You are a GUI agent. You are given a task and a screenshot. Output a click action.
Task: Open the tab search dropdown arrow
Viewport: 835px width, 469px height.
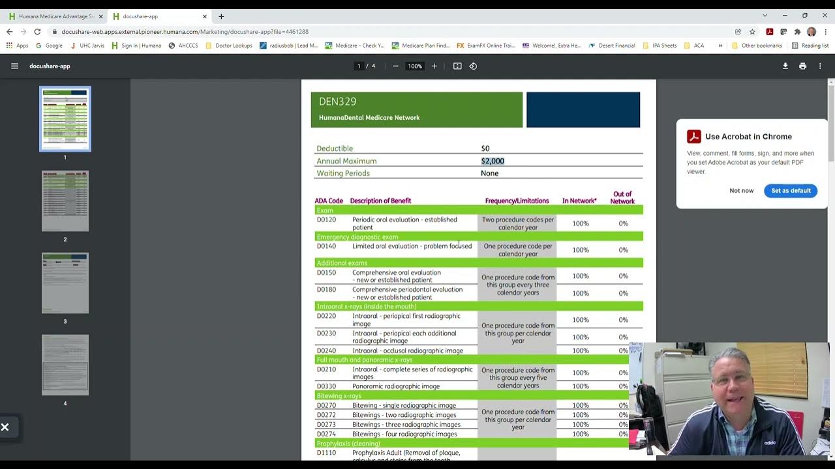point(765,15)
